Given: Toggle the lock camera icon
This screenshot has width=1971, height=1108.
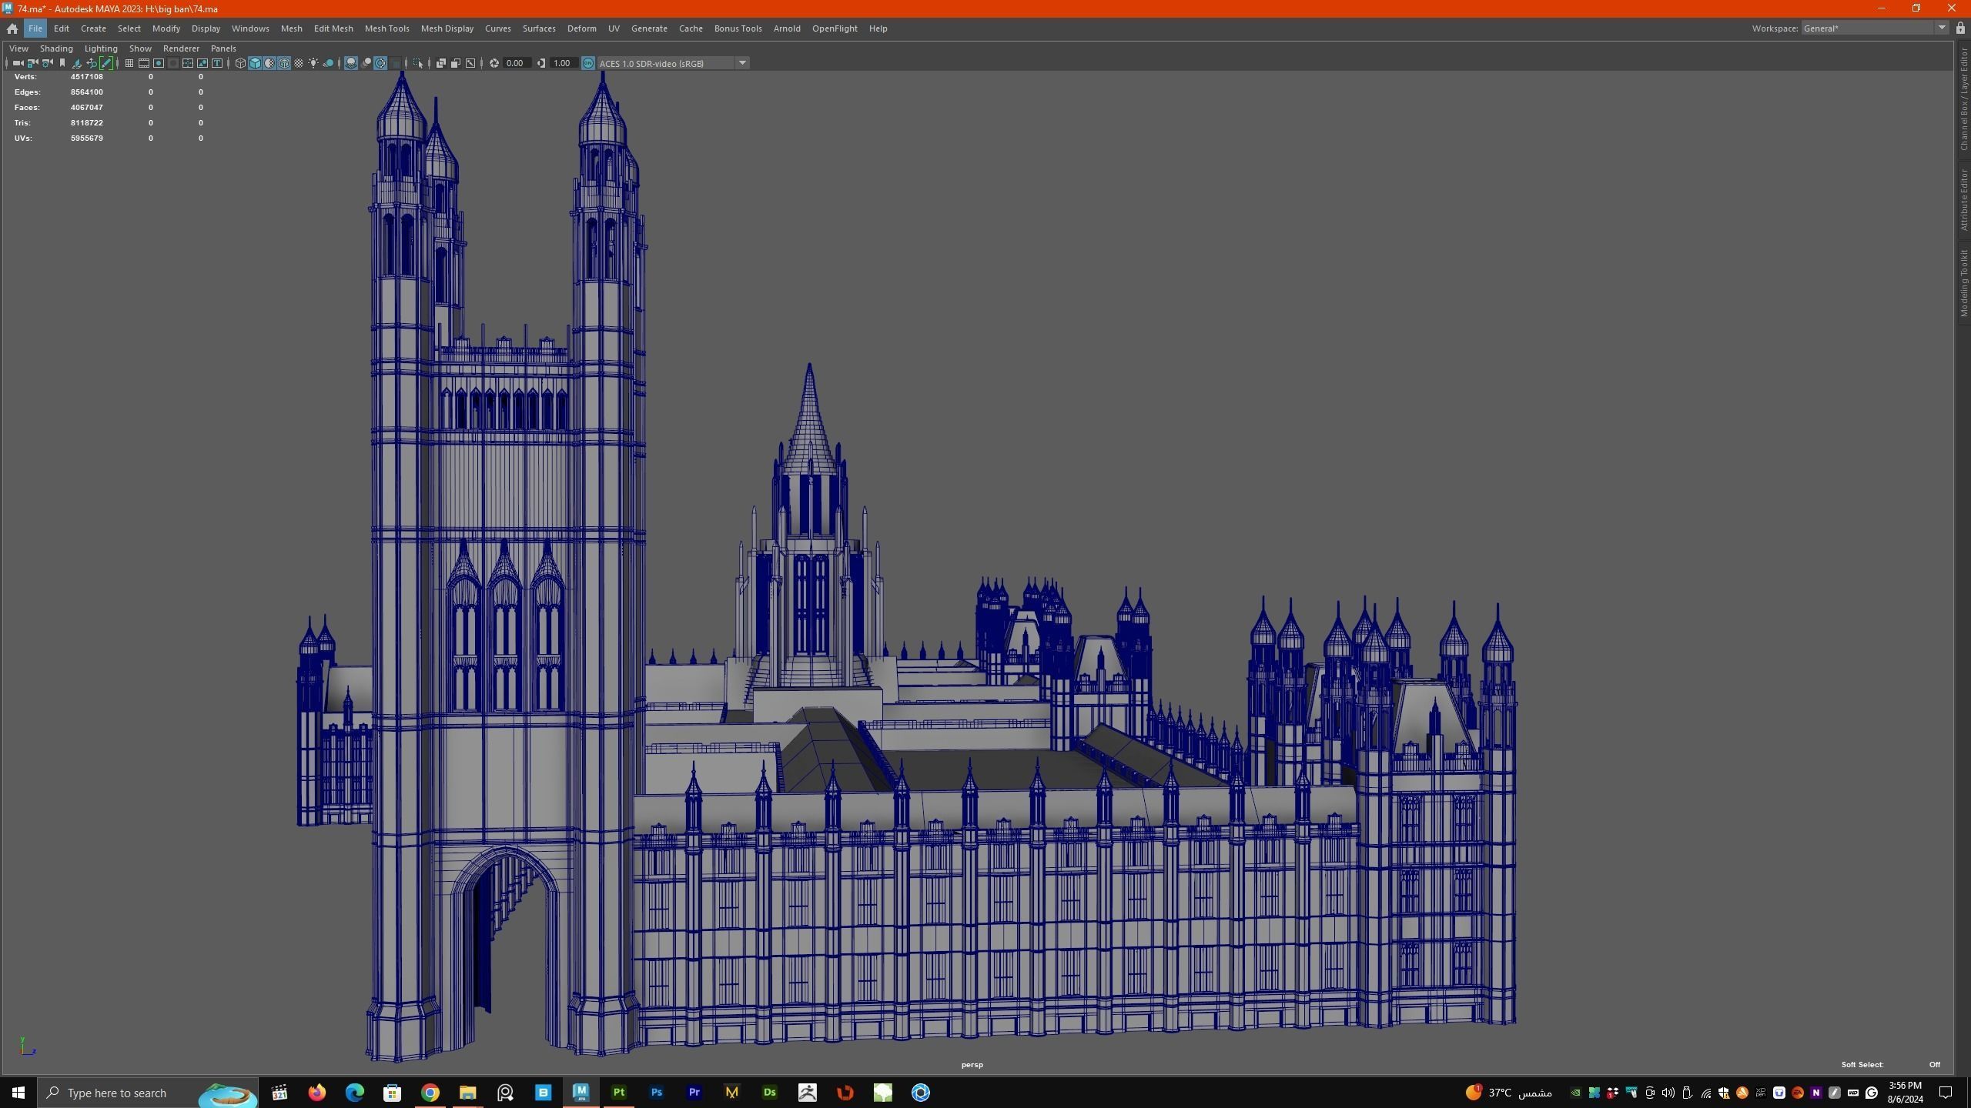Looking at the screenshot, I should 32,63.
